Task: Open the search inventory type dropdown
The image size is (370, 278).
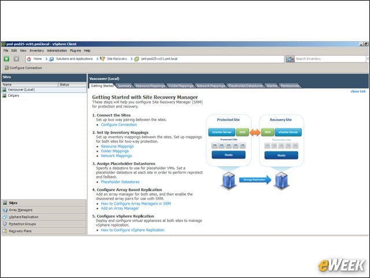Action: click(290, 59)
